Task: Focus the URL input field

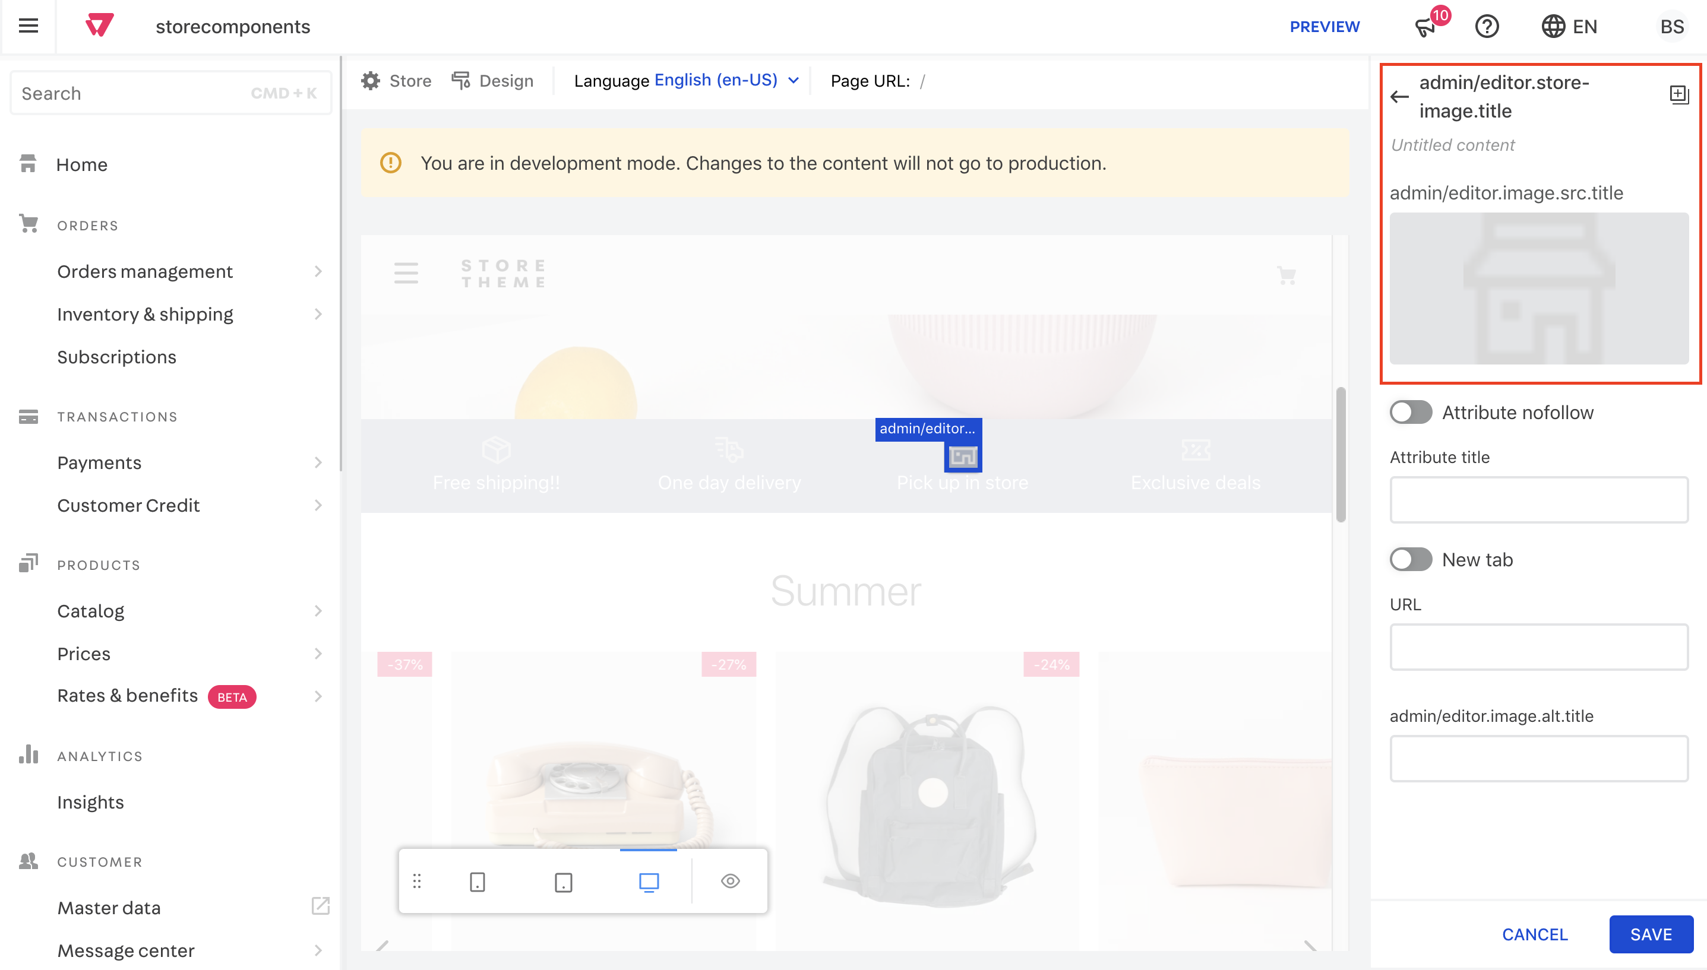Action: (x=1538, y=646)
